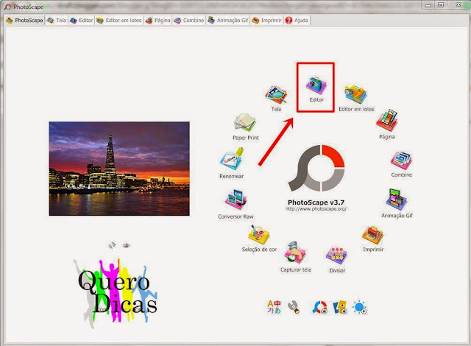Click the blue sun icon at bottom
Viewport: 471px width, 346px height.
[x=360, y=307]
